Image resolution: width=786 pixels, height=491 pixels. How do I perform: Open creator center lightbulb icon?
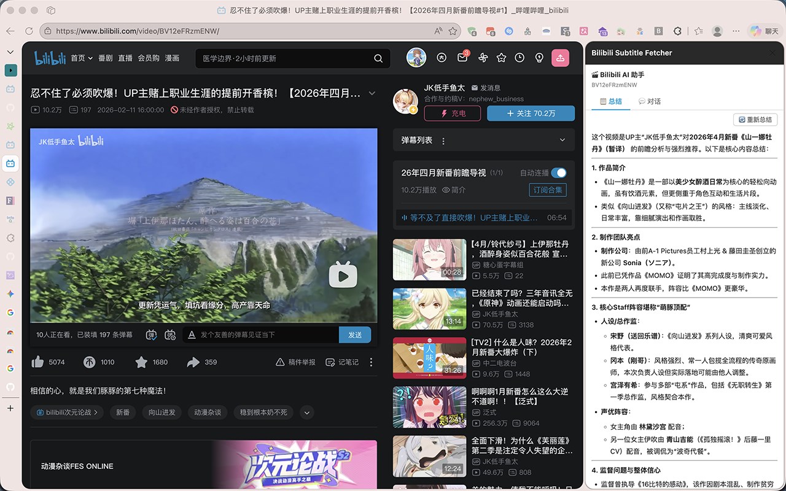click(x=539, y=58)
